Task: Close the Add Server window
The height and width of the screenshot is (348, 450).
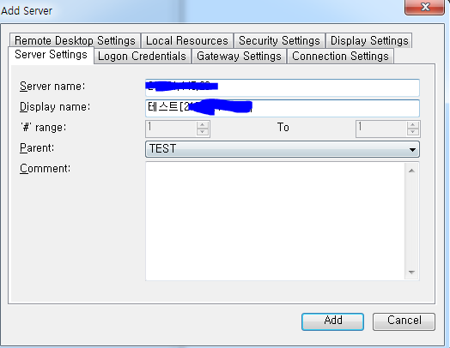Action: click(425, 7)
